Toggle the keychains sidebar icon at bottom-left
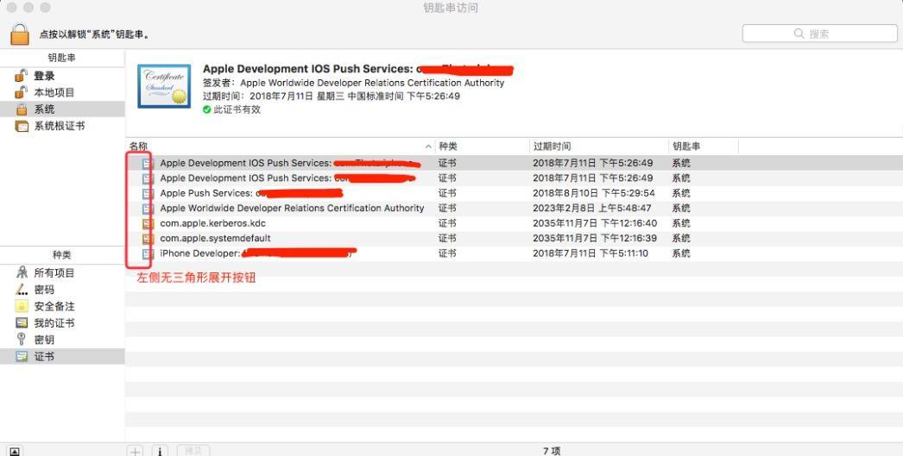The image size is (903, 456). pyautogui.click(x=15, y=452)
